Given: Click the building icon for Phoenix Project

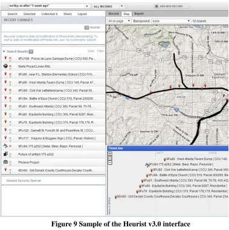Looking at the screenshot, I should 5,162.
